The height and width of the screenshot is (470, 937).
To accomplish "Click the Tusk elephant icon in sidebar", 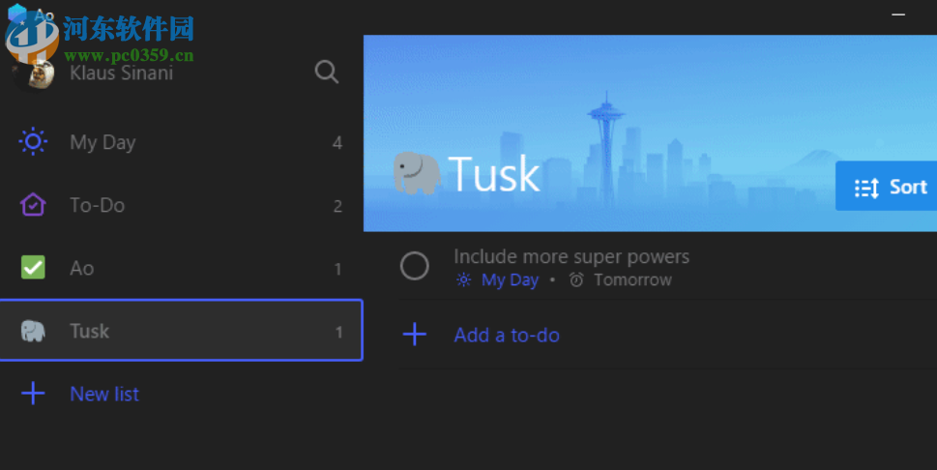I will coord(33,331).
